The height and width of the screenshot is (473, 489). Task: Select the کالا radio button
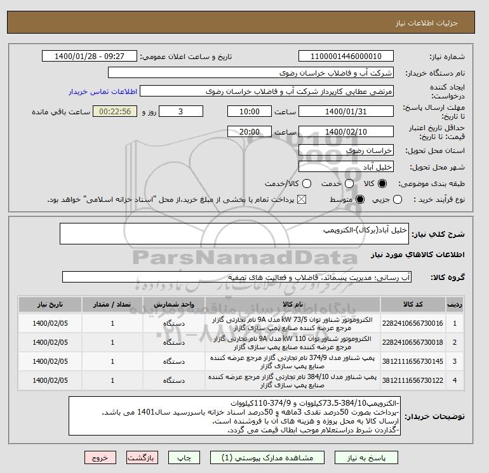[382, 183]
